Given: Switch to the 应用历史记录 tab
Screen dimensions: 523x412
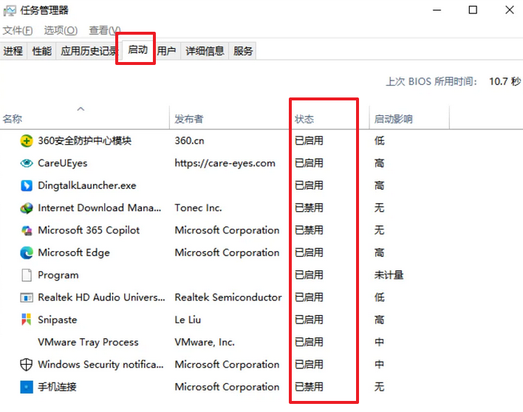Looking at the screenshot, I should (89, 51).
